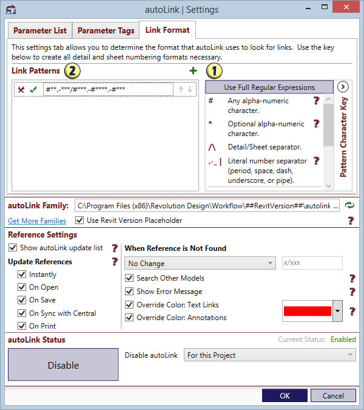Refresh autoLink Family path with green arrows
The image size is (364, 410).
point(349,205)
